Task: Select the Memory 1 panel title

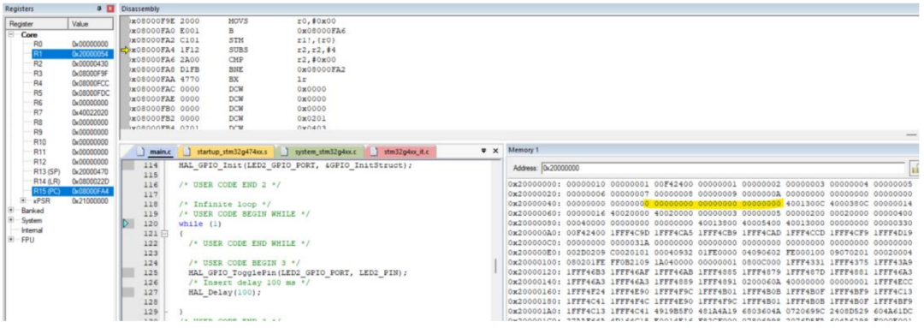Action: click(x=523, y=151)
